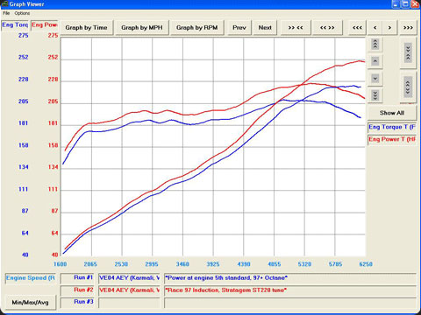Click the vertical expand arrows button

pyautogui.click(x=408, y=87)
